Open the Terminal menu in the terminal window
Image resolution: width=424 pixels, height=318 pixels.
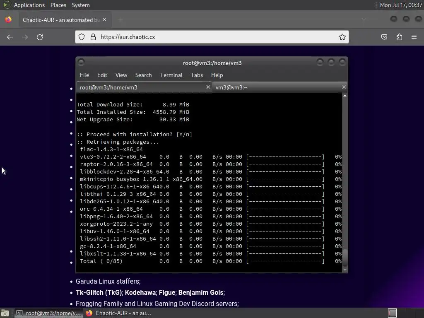[x=171, y=75]
